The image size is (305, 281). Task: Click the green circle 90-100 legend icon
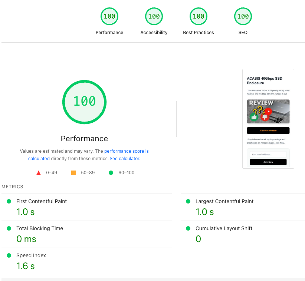[111, 172]
